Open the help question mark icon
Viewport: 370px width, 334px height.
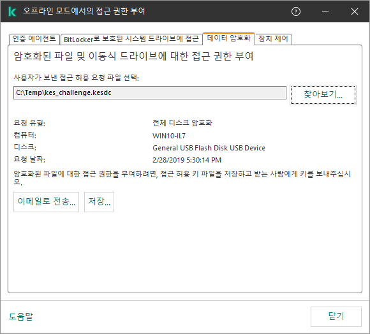[x=296, y=11]
